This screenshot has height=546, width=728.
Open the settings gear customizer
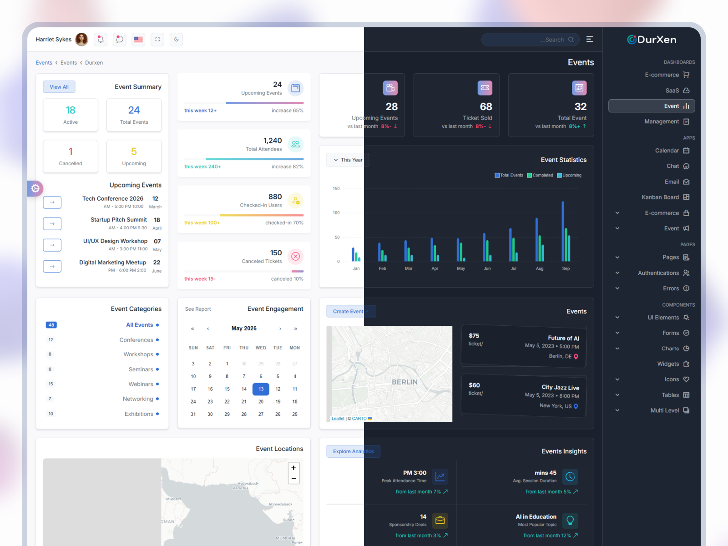[35, 188]
